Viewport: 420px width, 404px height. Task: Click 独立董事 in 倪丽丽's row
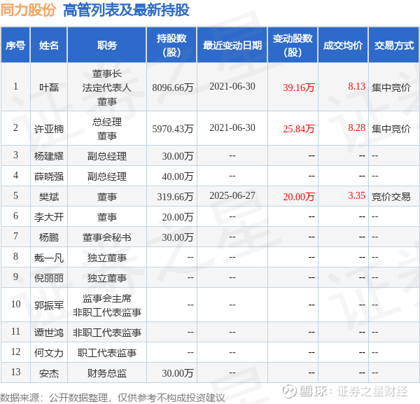coord(107,278)
